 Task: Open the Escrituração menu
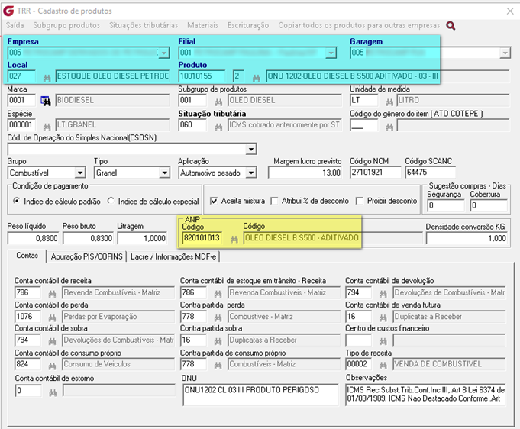(248, 25)
